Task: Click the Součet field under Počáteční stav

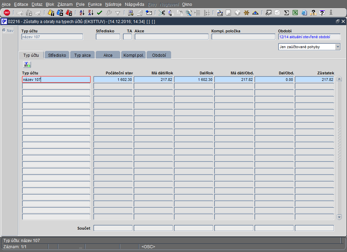Action: coord(113,228)
